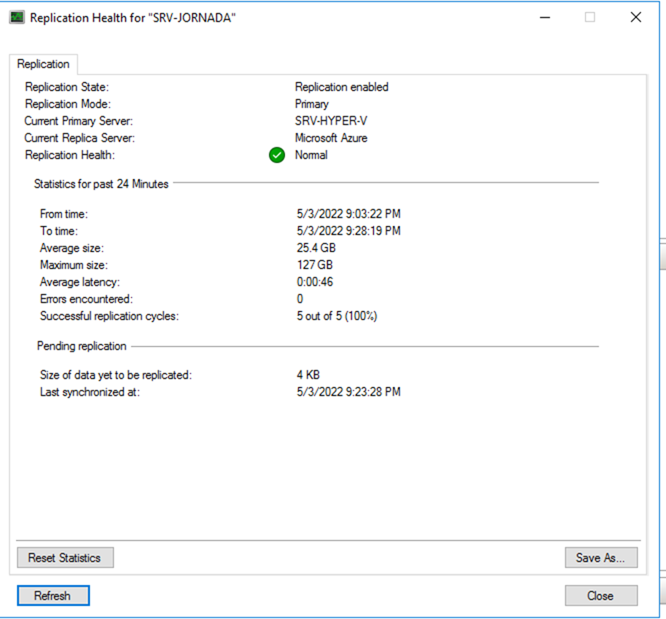Click the "Last synchronized at:" label

point(90,392)
